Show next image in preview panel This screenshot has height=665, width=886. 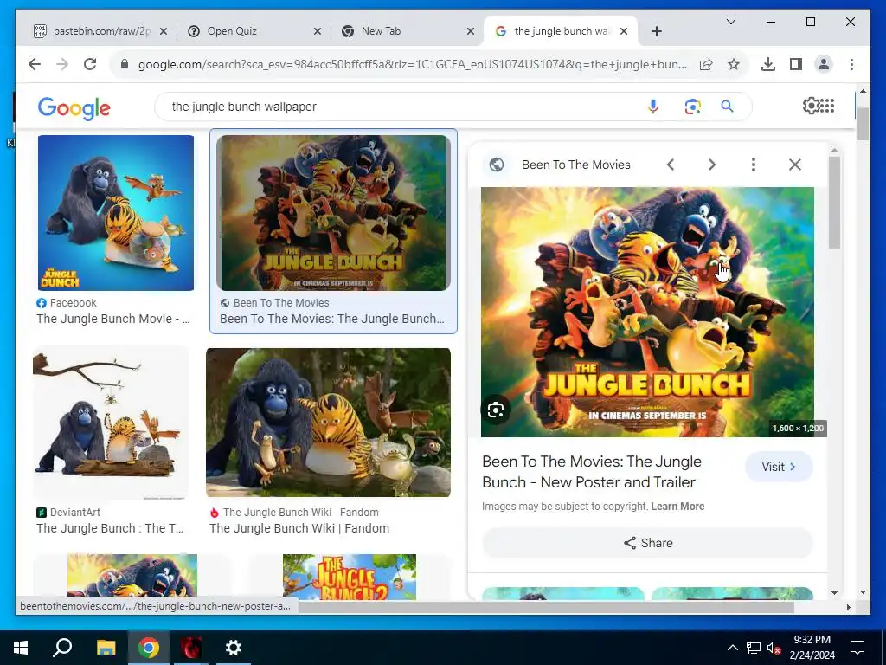tap(712, 165)
